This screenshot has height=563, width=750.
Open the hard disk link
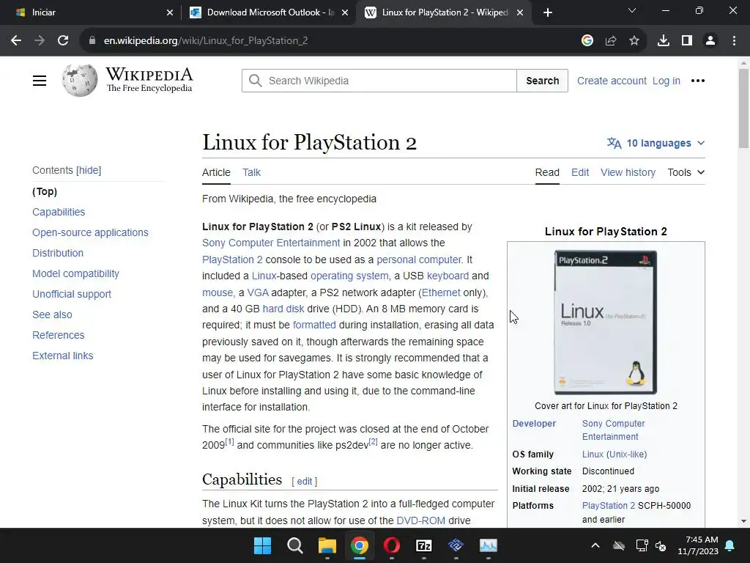[283, 309]
